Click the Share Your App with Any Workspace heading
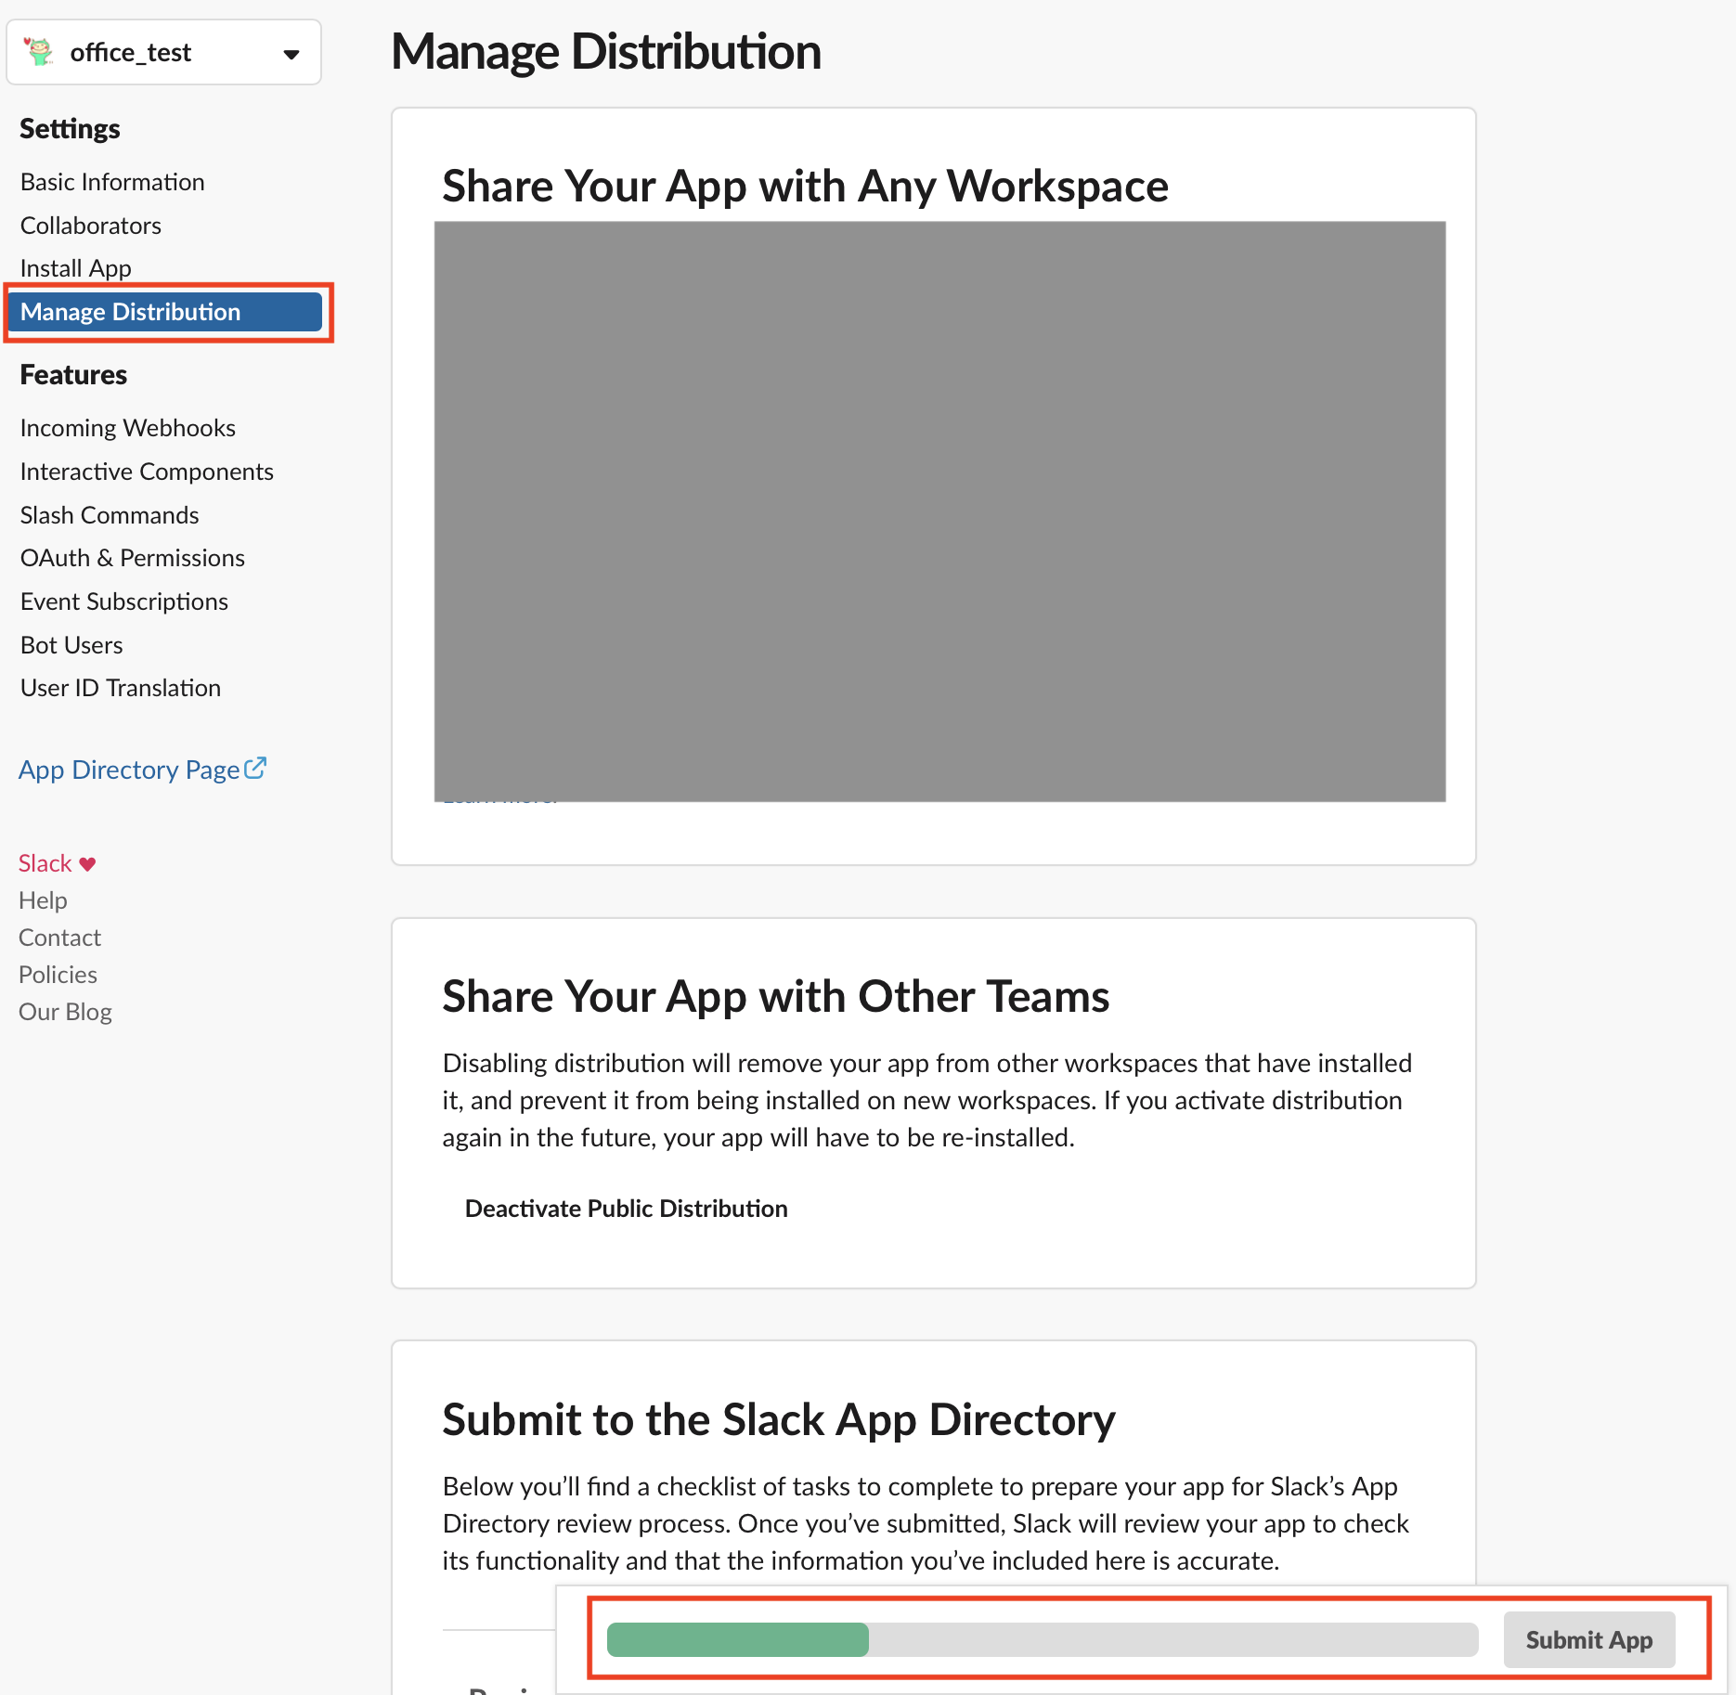Viewport: 1736px width, 1695px height. tap(805, 186)
